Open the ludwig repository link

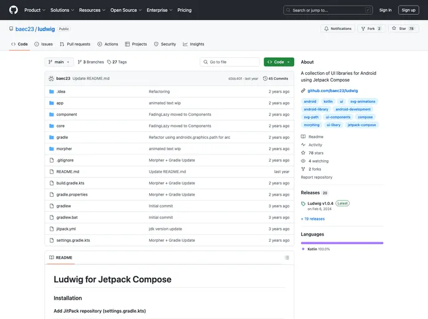(x=46, y=29)
